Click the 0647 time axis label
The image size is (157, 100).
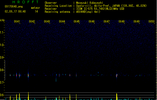tap(107, 21)
